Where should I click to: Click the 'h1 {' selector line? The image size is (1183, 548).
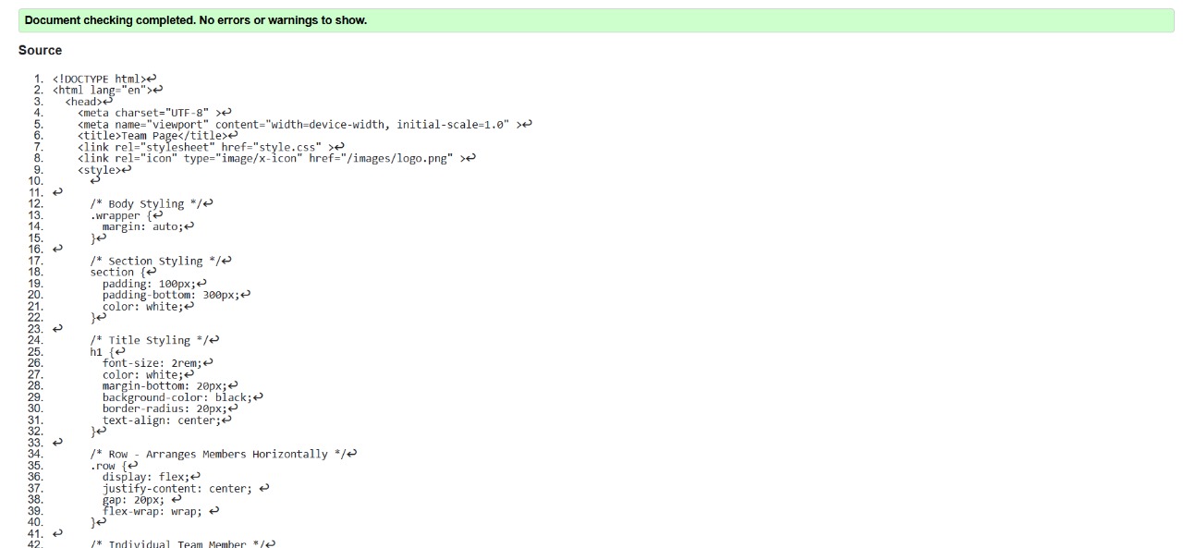coord(102,351)
